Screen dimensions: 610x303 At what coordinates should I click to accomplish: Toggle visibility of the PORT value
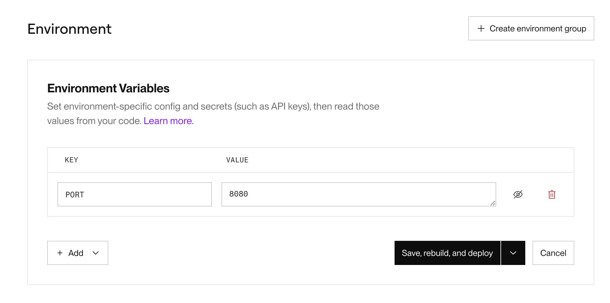(x=518, y=194)
